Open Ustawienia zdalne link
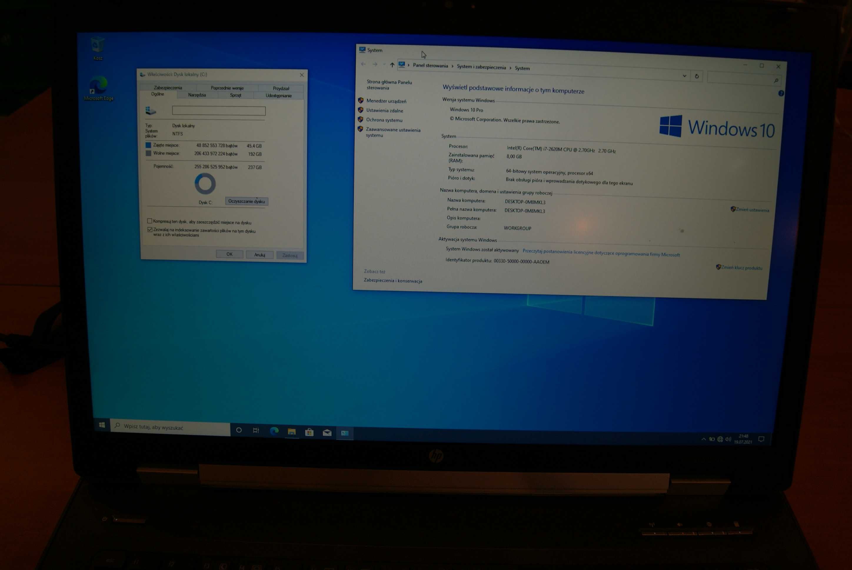Image resolution: width=852 pixels, height=570 pixels. click(x=385, y=110)
